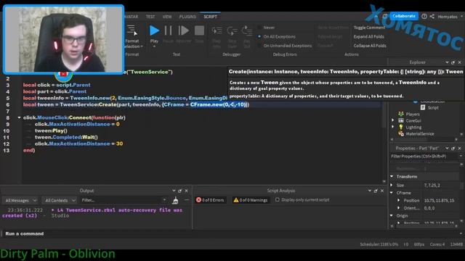The width and height of the screenshot is (465, 261).
Task: Click the Stop test square icon
Action: coord(199,30)
